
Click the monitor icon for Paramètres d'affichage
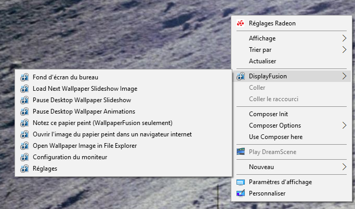pyautogui.click(x=240, y=182)
